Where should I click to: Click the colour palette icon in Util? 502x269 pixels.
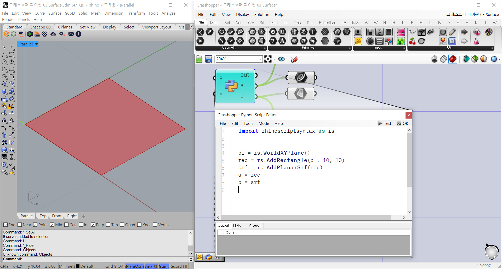(x=489, y=32)
